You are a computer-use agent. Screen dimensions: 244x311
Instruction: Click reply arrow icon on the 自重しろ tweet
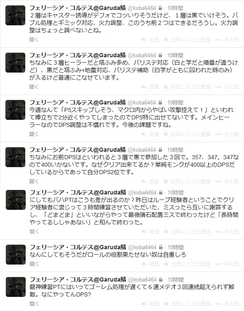coord(144,264)
